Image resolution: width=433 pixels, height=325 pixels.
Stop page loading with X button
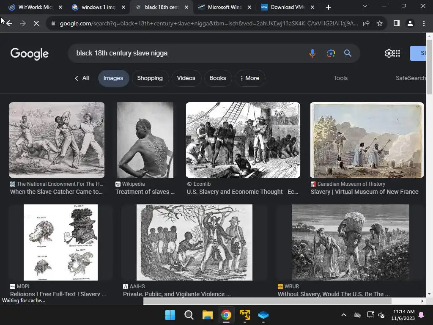pos(36,24)
